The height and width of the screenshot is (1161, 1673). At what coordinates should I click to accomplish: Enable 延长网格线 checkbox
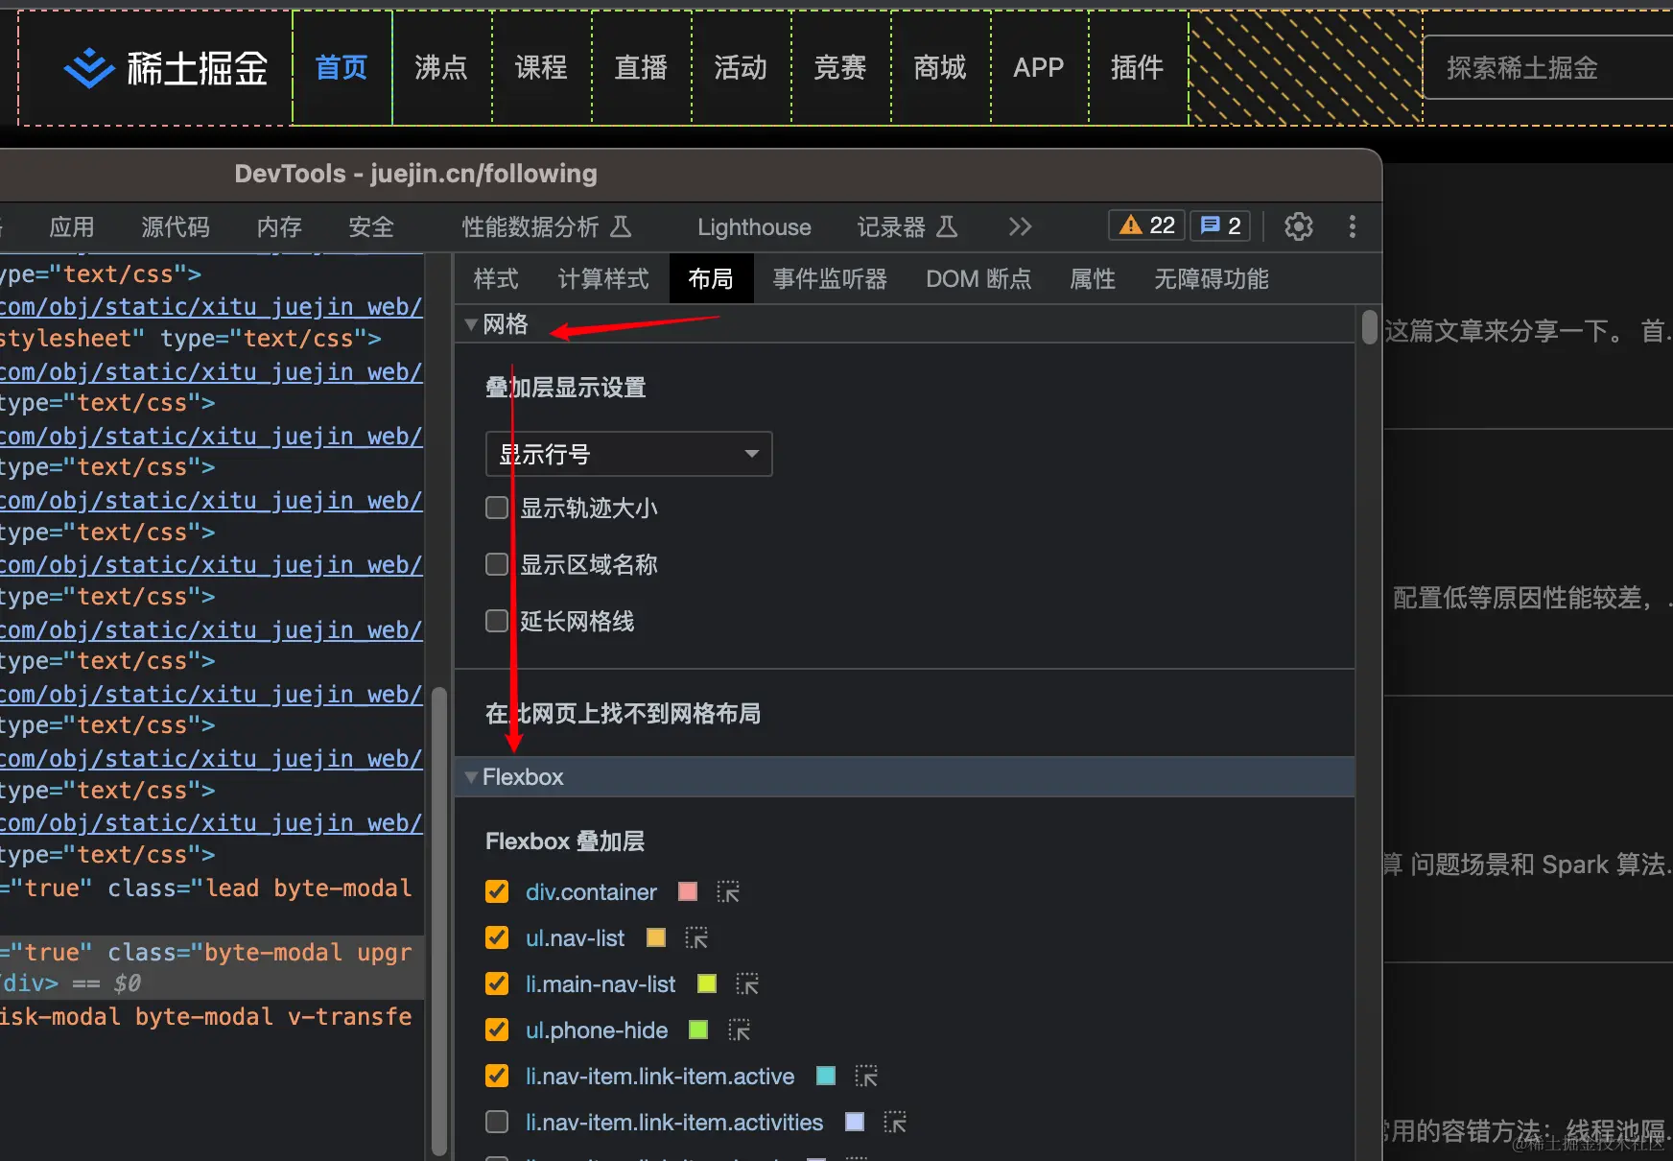click(x=497, y=621)
